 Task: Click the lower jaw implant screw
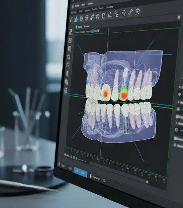126,125
